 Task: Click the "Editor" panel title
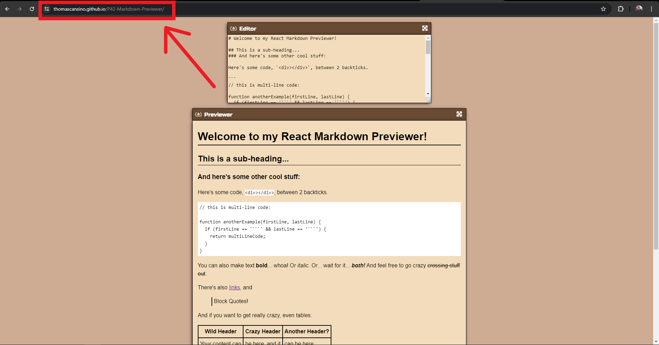248,29
